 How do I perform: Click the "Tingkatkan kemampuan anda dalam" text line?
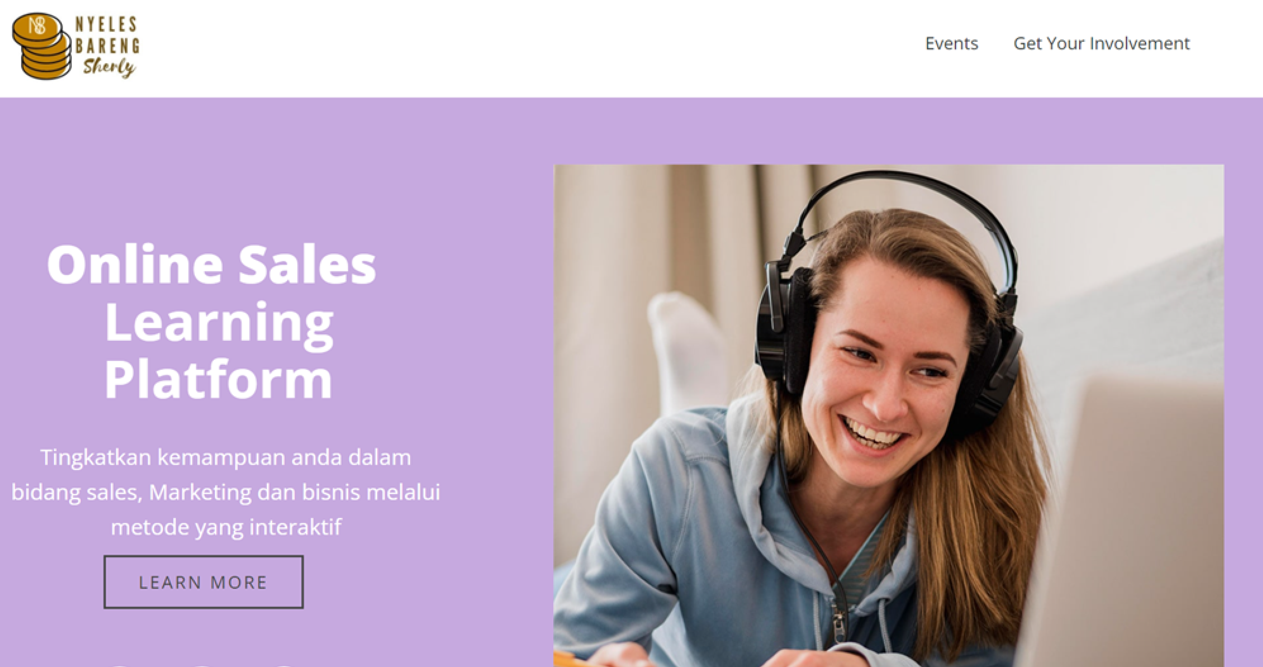pos(226,458)
